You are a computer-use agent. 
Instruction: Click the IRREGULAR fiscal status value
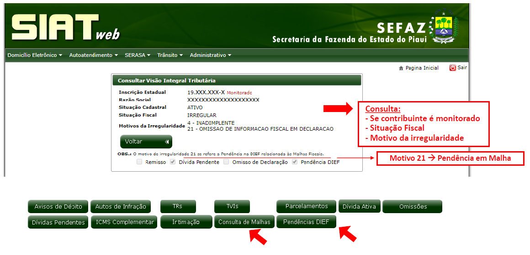point(202,115)
